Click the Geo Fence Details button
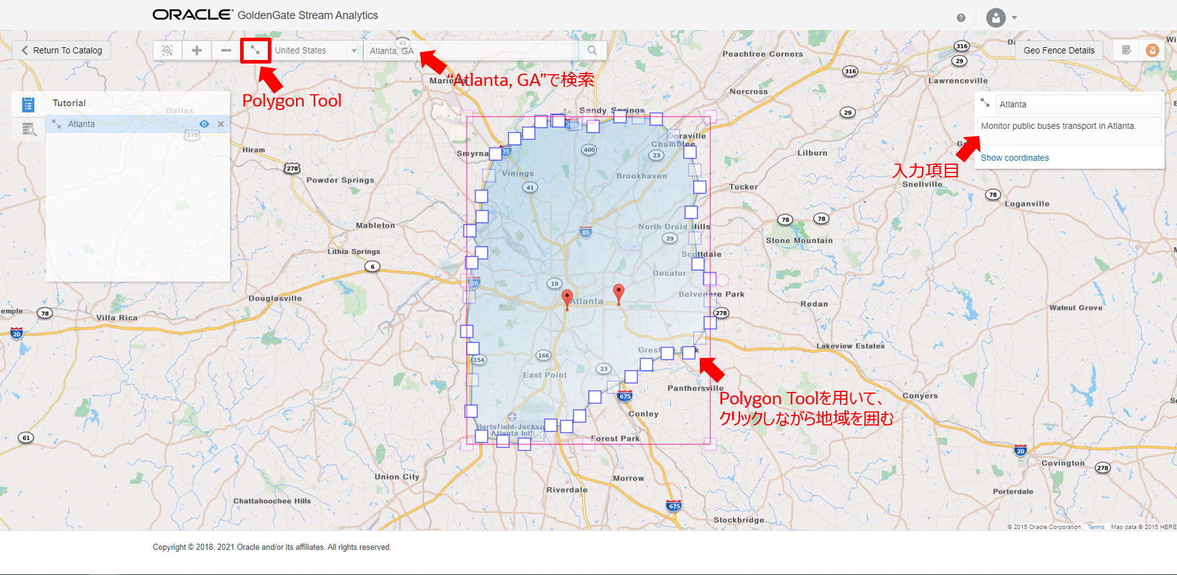The width and height of the screenshot is (1177, 575). 1059,51
